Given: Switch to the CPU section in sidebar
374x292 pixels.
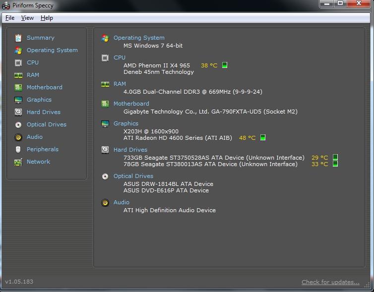Looking at the screenshot, I should pos(33,62).
